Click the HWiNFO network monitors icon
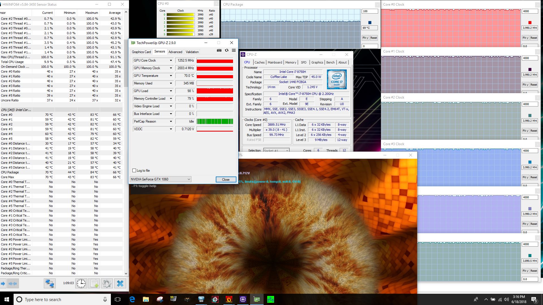The width and height of the screenshot is (543, 305). coord(49,283)
